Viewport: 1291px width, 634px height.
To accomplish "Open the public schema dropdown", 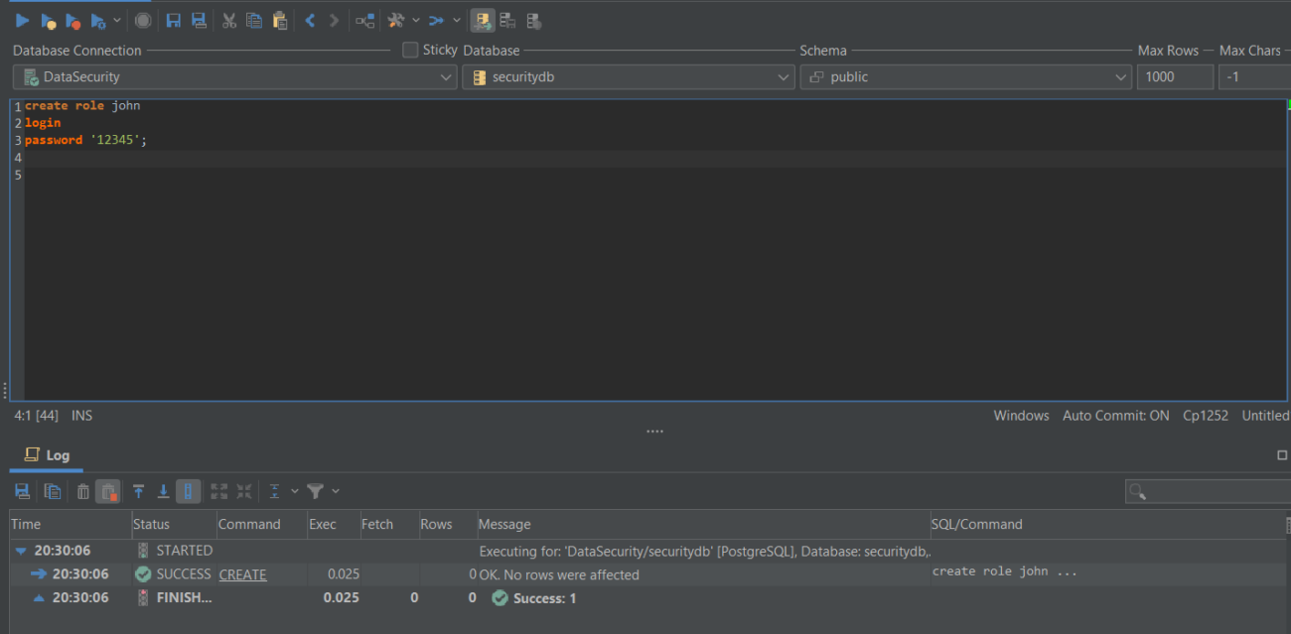I will (965, 76).
